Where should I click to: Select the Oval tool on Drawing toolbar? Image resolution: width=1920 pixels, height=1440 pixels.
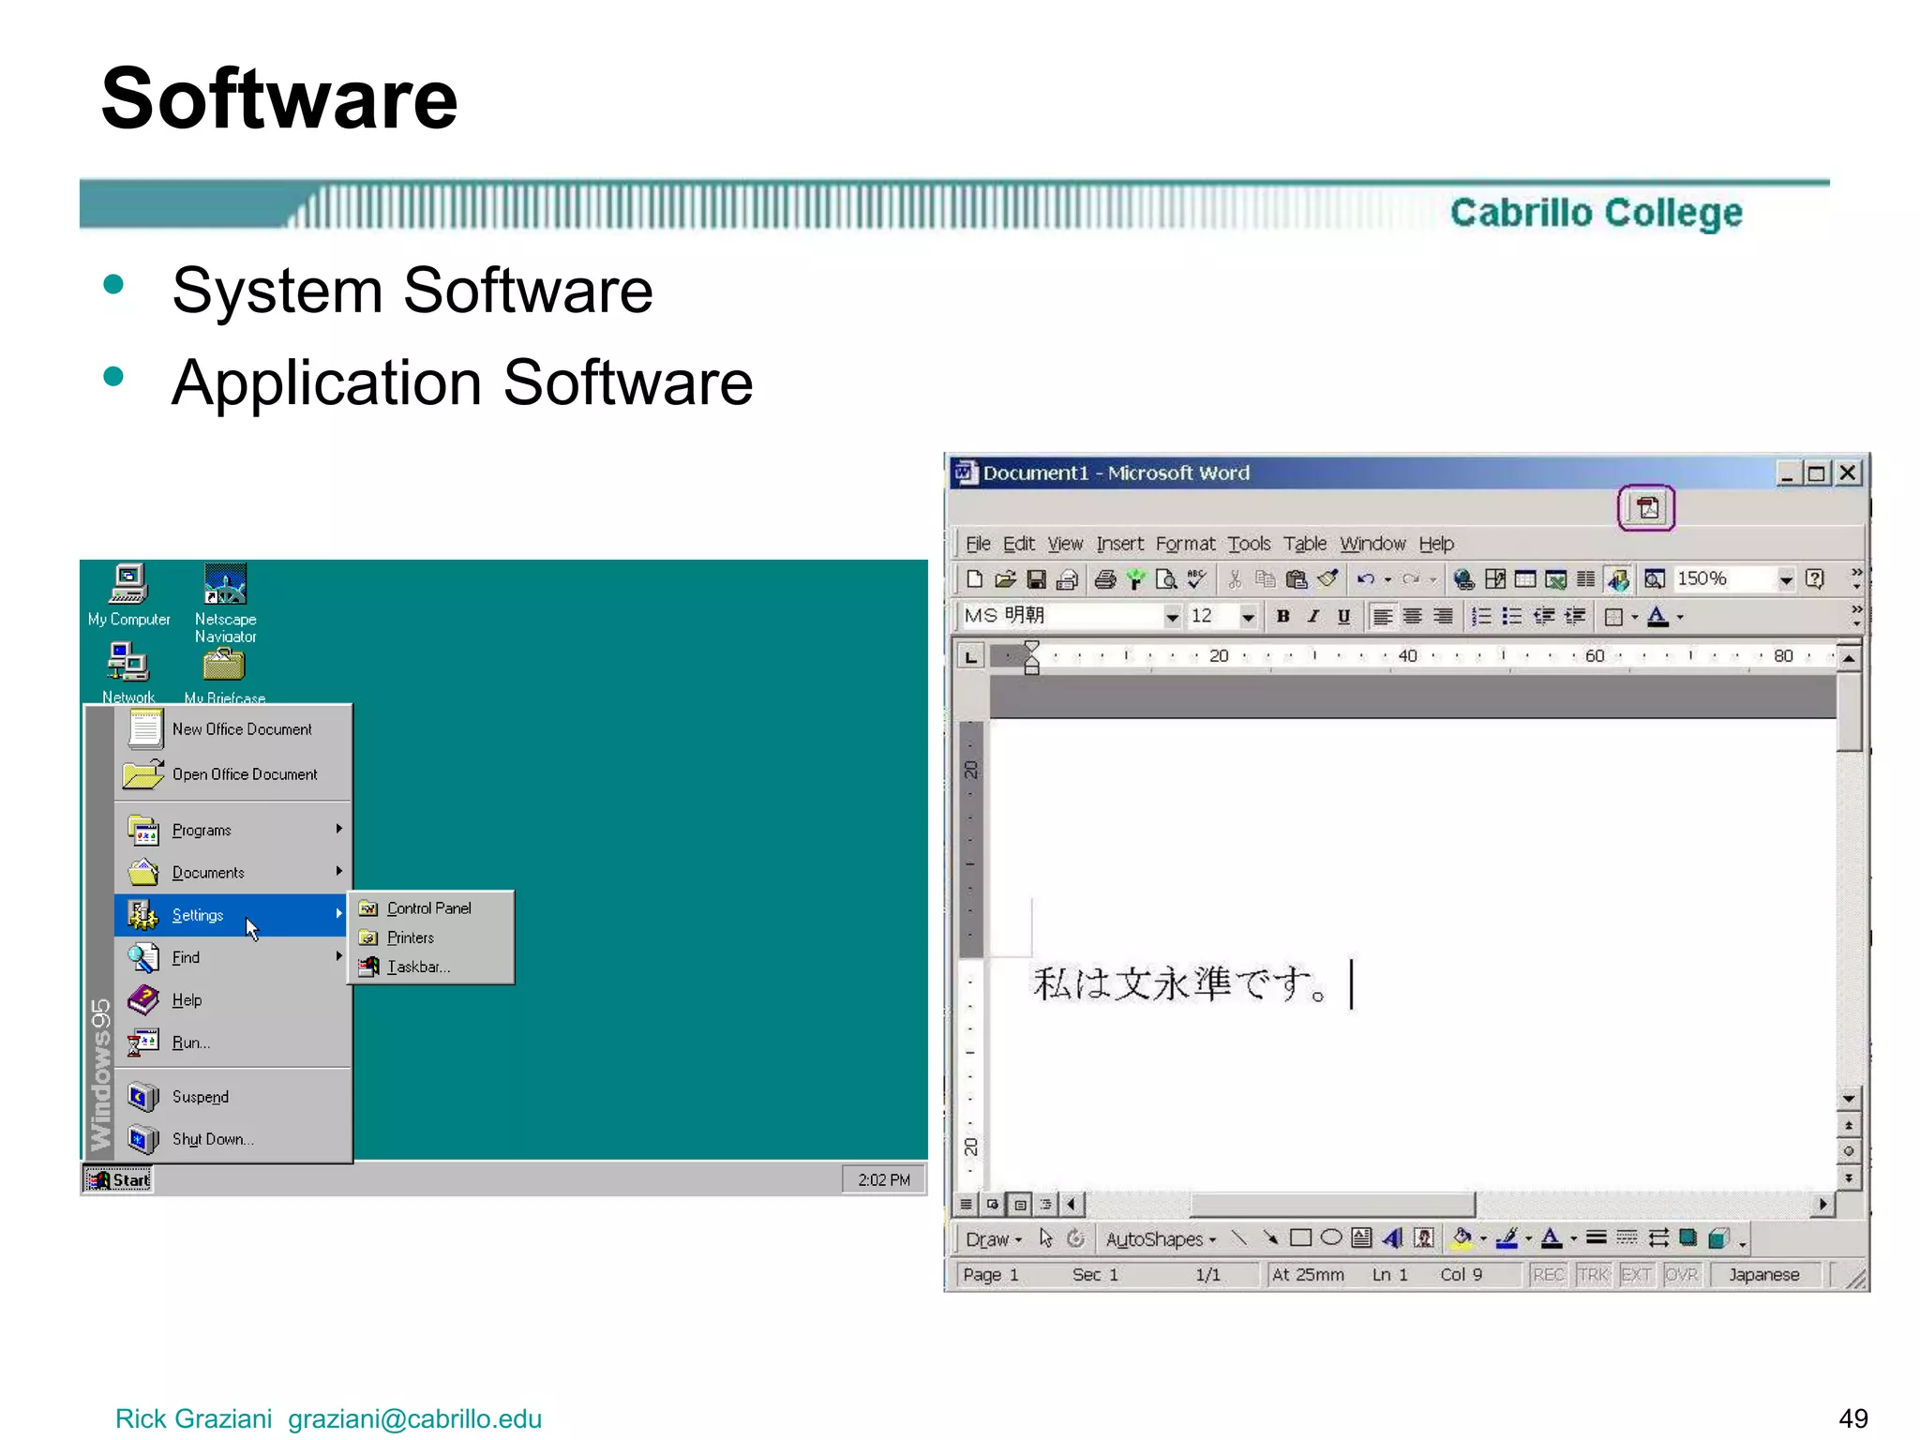(x=1330, y=1238)
